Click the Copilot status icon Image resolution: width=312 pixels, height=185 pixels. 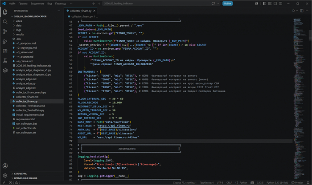[x=252, y=183]
